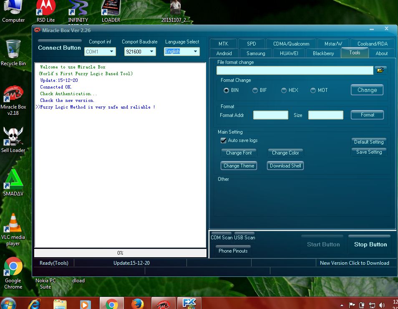
Task: Click the Format Addr input field
Action: [x=271, y=115]
